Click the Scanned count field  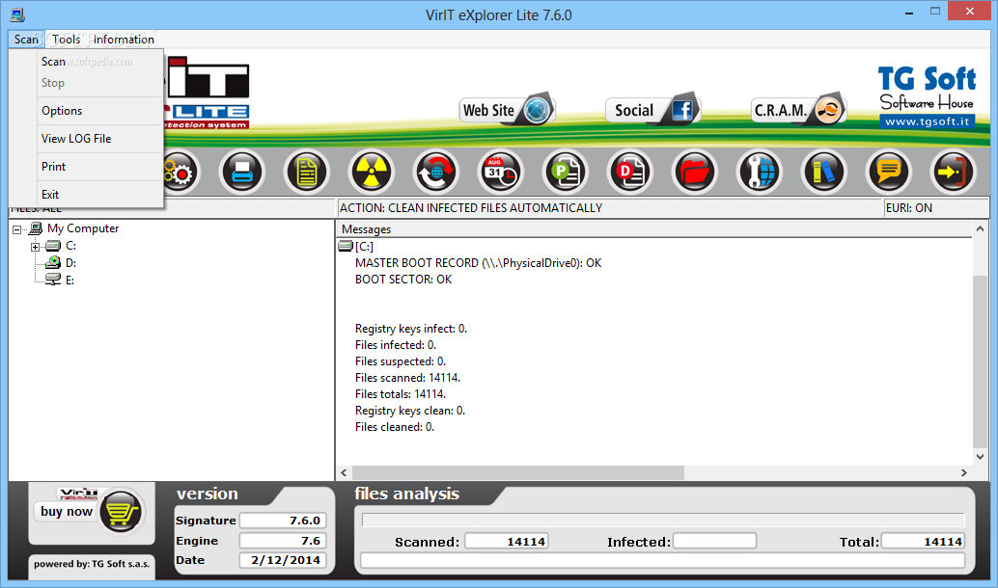[507, 542]
